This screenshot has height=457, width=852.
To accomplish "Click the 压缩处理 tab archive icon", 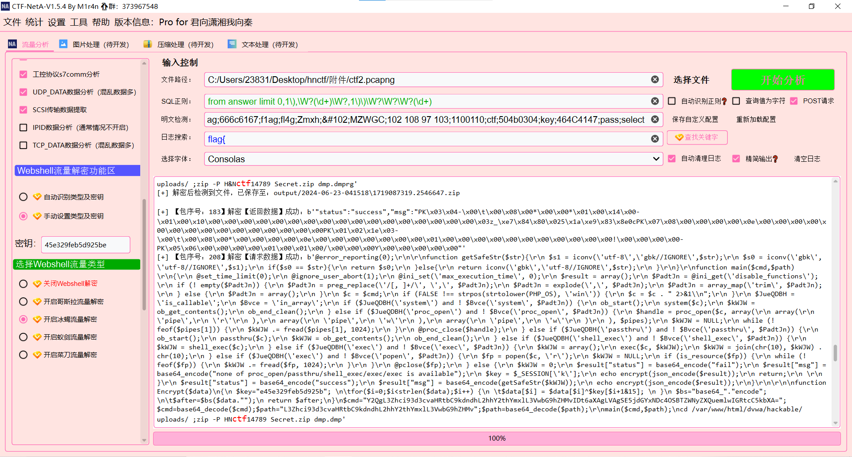I will coord(147,44).
